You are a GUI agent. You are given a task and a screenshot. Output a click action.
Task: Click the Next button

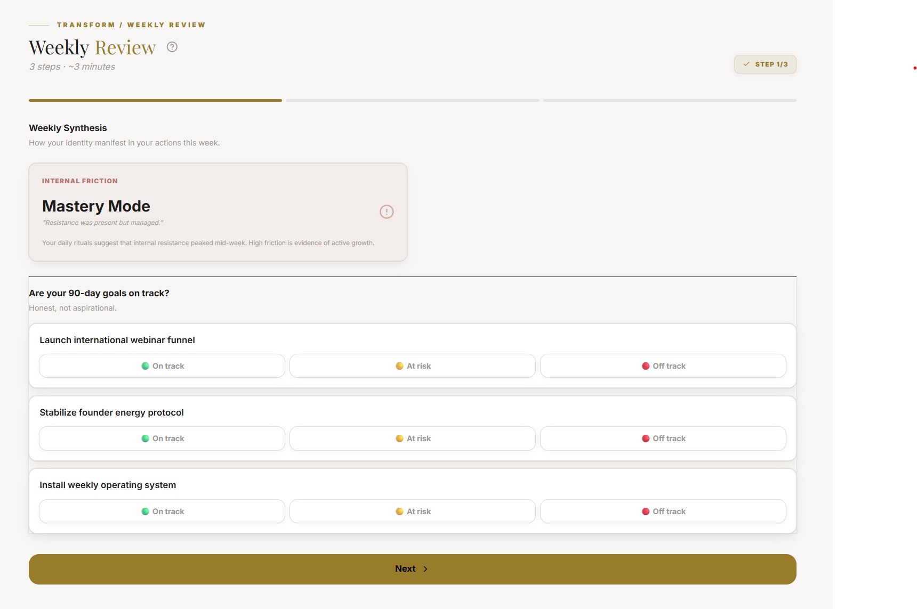[413, 569]
